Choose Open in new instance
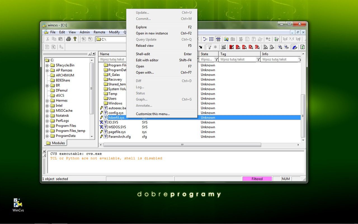This screenshot has height=224, width=358. [162, 33]
